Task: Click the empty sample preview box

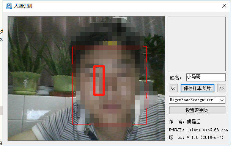Action: [x=197, y=44]
